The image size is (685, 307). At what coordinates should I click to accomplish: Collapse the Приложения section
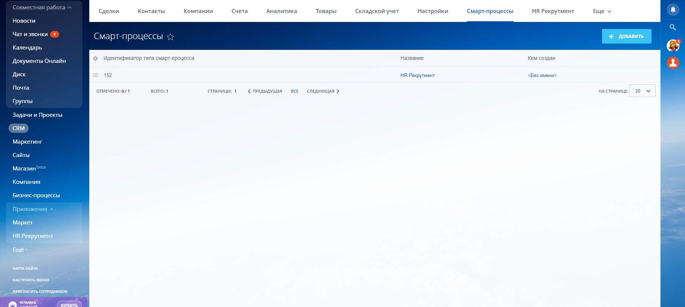(x=33, y=209)
